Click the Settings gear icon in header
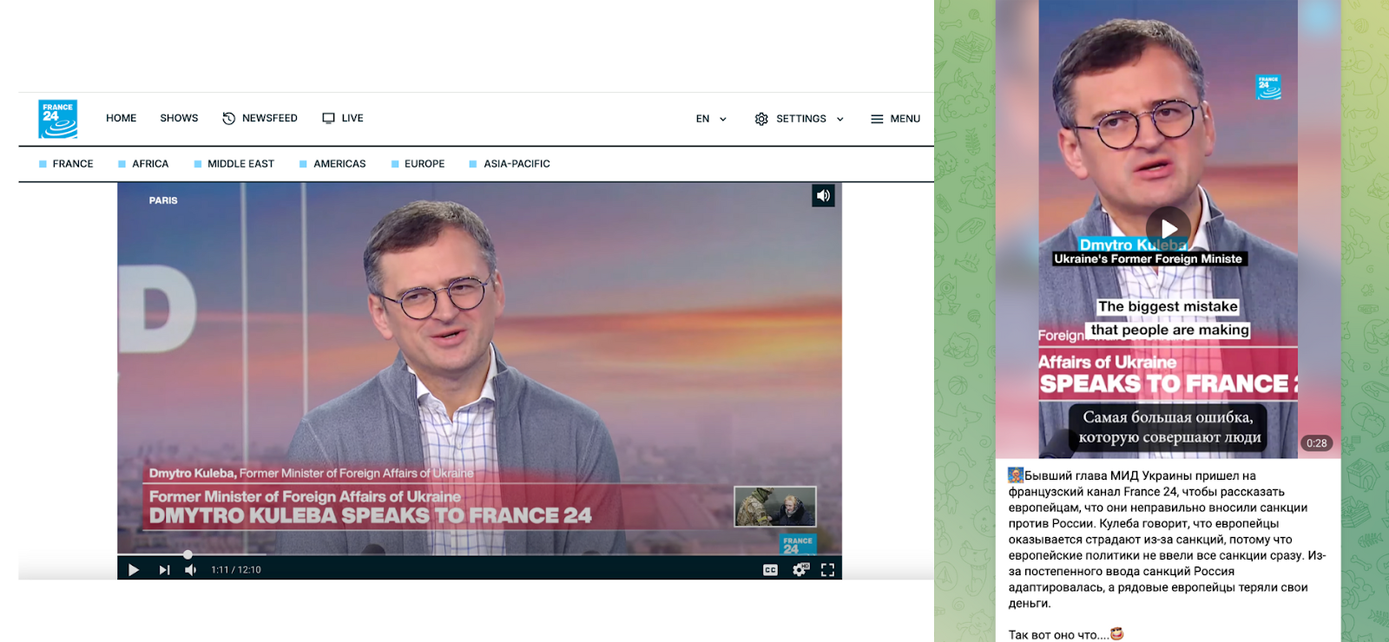This screenshot has height=642, width=1389. tap(761, 119)
